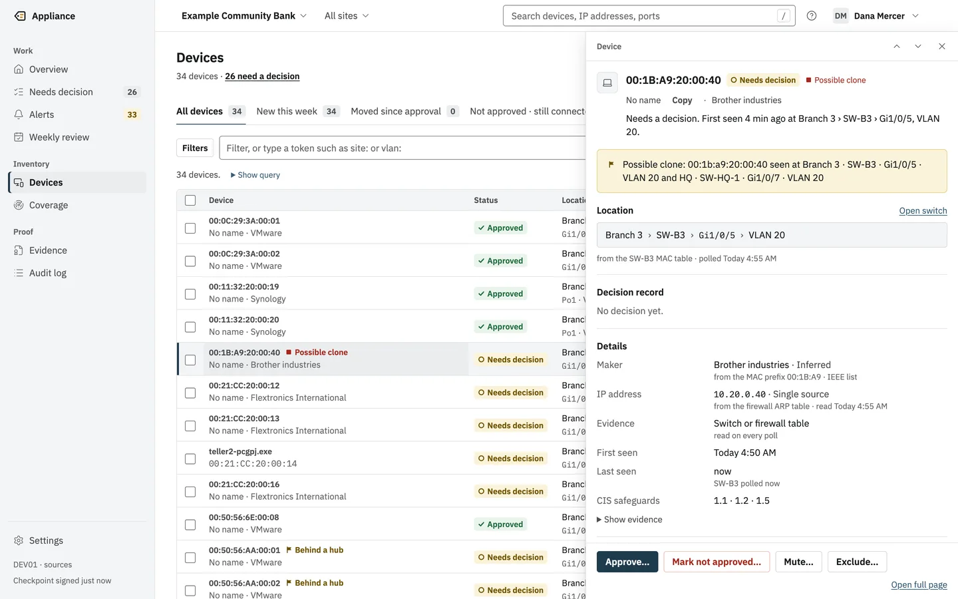Click the help question mark icon
Screen dimensions: 958x599
(812, 16)
